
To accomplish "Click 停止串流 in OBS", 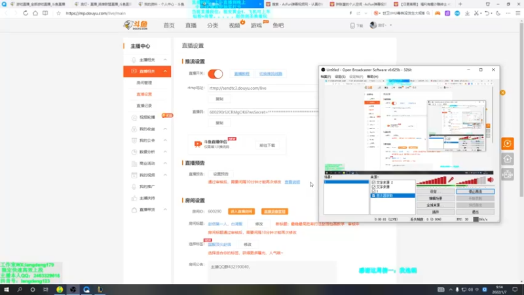I will point(476,191).
